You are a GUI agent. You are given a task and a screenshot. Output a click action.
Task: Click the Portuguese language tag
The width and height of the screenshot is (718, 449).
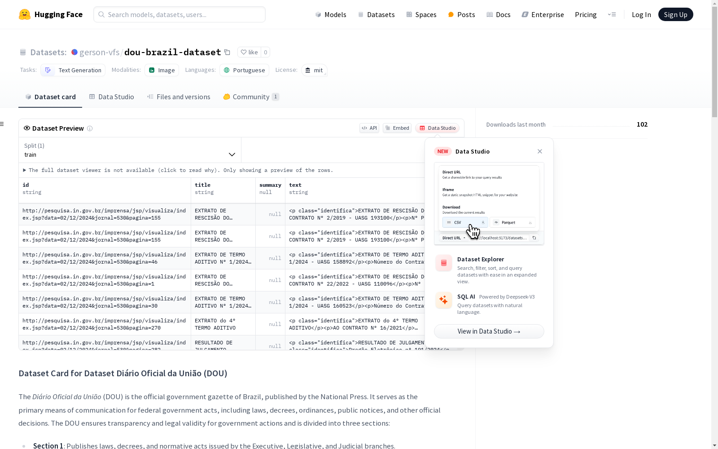244,70
